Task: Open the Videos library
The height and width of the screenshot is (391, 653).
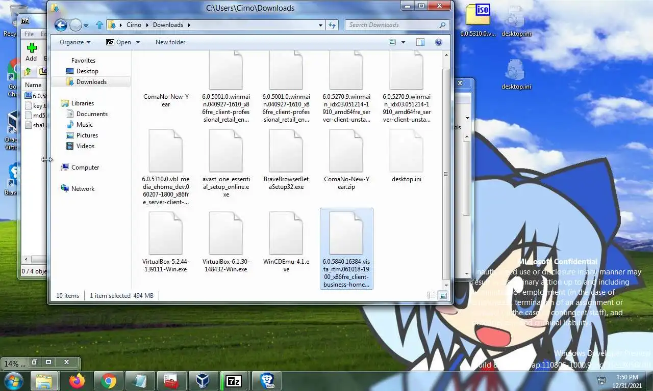Action: [x=85, y=146]
